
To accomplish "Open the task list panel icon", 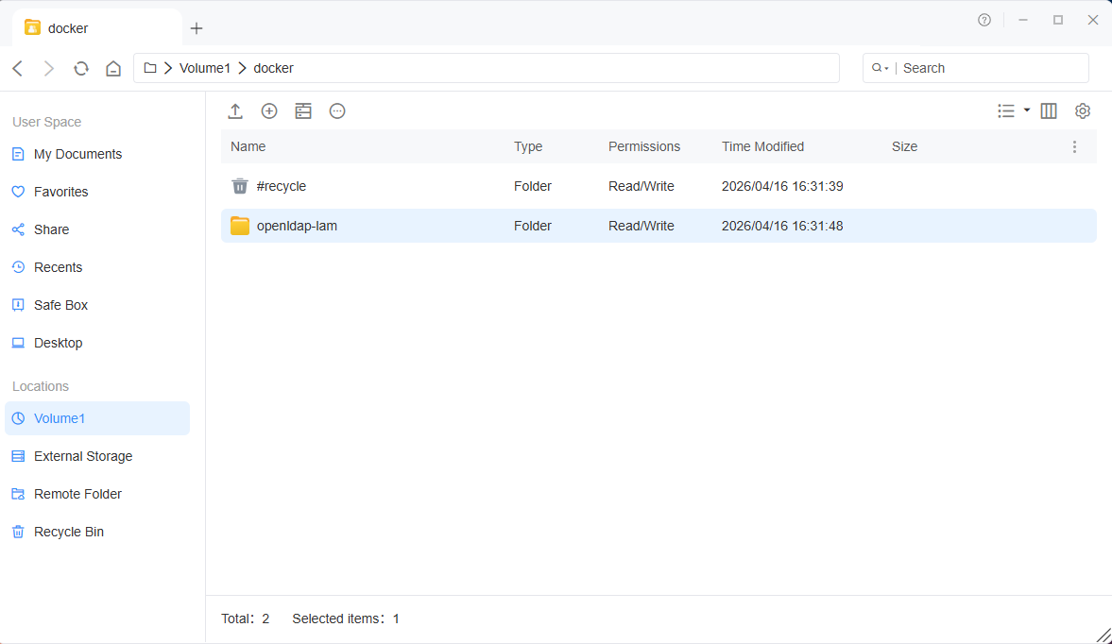I will 303,111.
